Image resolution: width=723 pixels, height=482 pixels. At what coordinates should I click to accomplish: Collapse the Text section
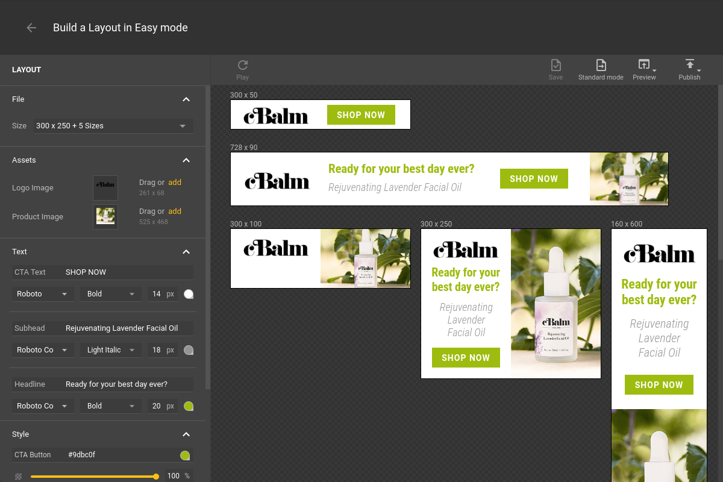(186, 252)
